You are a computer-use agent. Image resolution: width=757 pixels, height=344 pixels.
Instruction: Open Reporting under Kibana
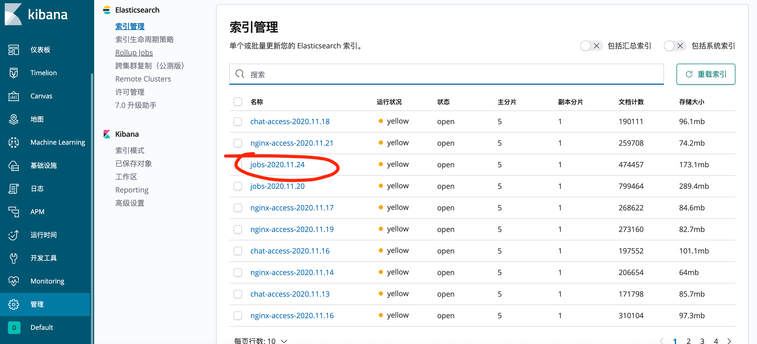(x=132, y=190)
